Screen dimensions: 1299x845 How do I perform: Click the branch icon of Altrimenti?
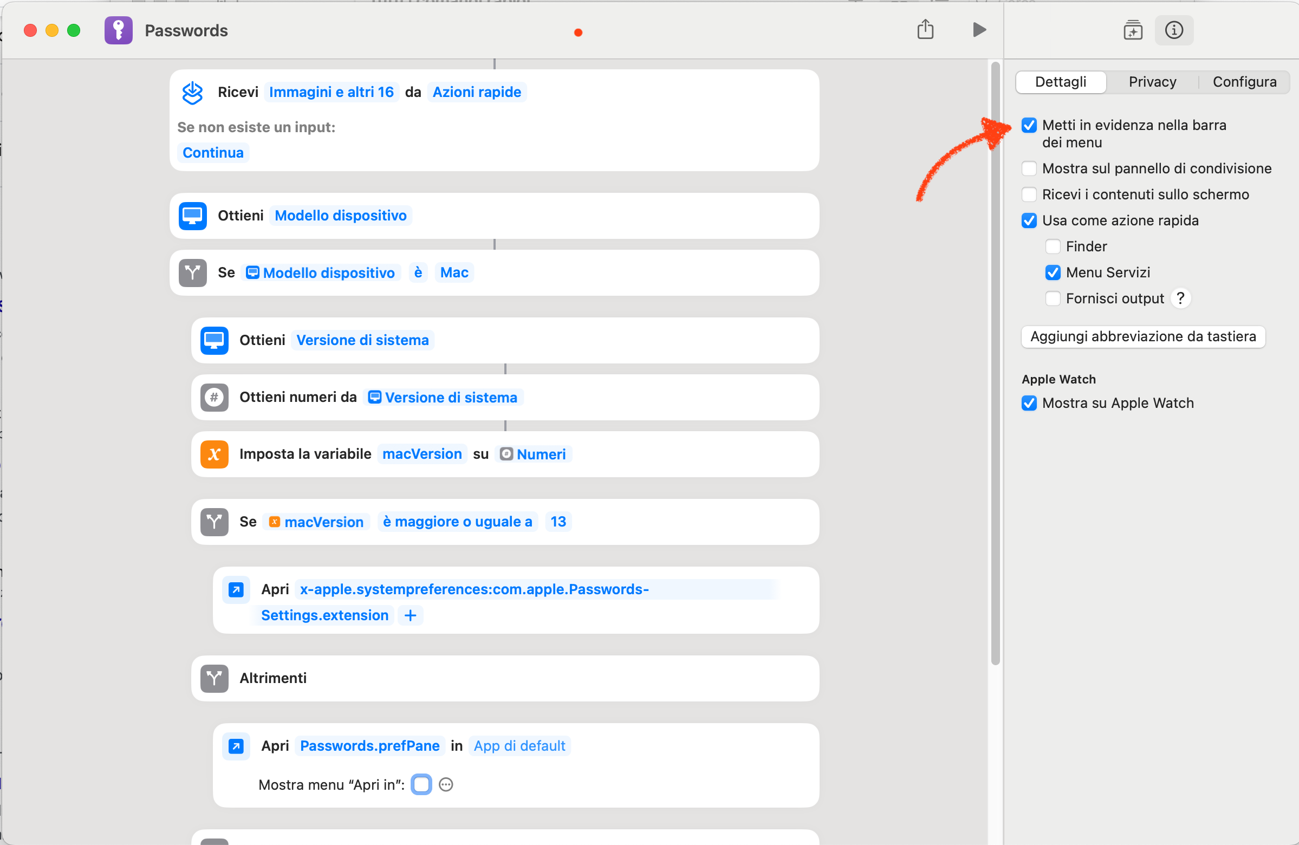(x=215, y=679)
